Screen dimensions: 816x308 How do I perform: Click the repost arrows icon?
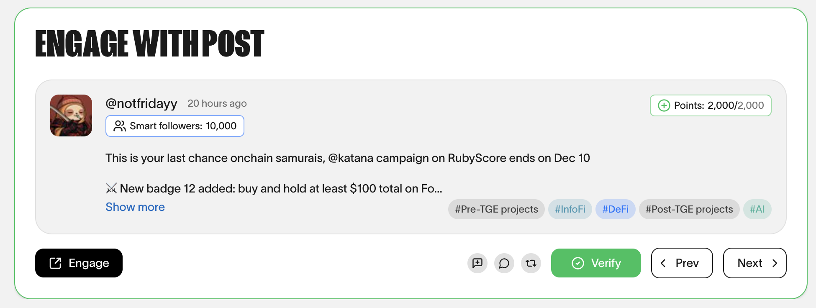(531, 263)
